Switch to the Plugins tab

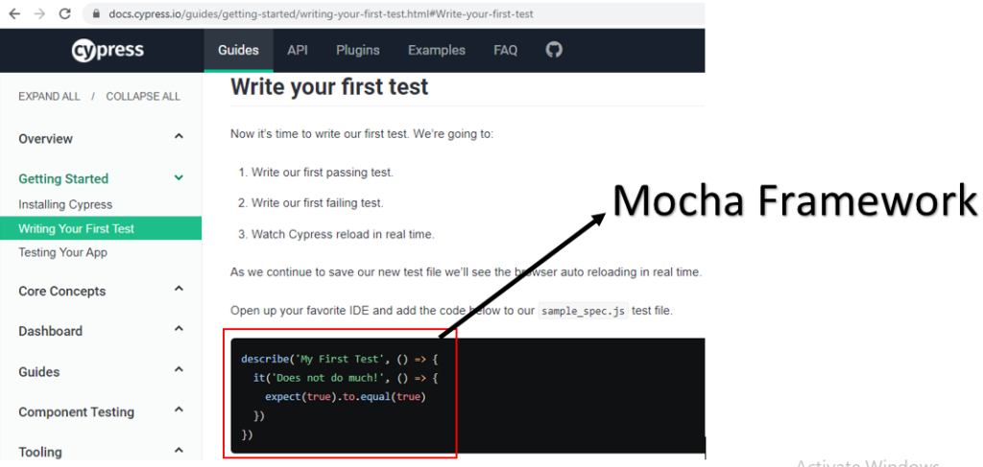357,51
